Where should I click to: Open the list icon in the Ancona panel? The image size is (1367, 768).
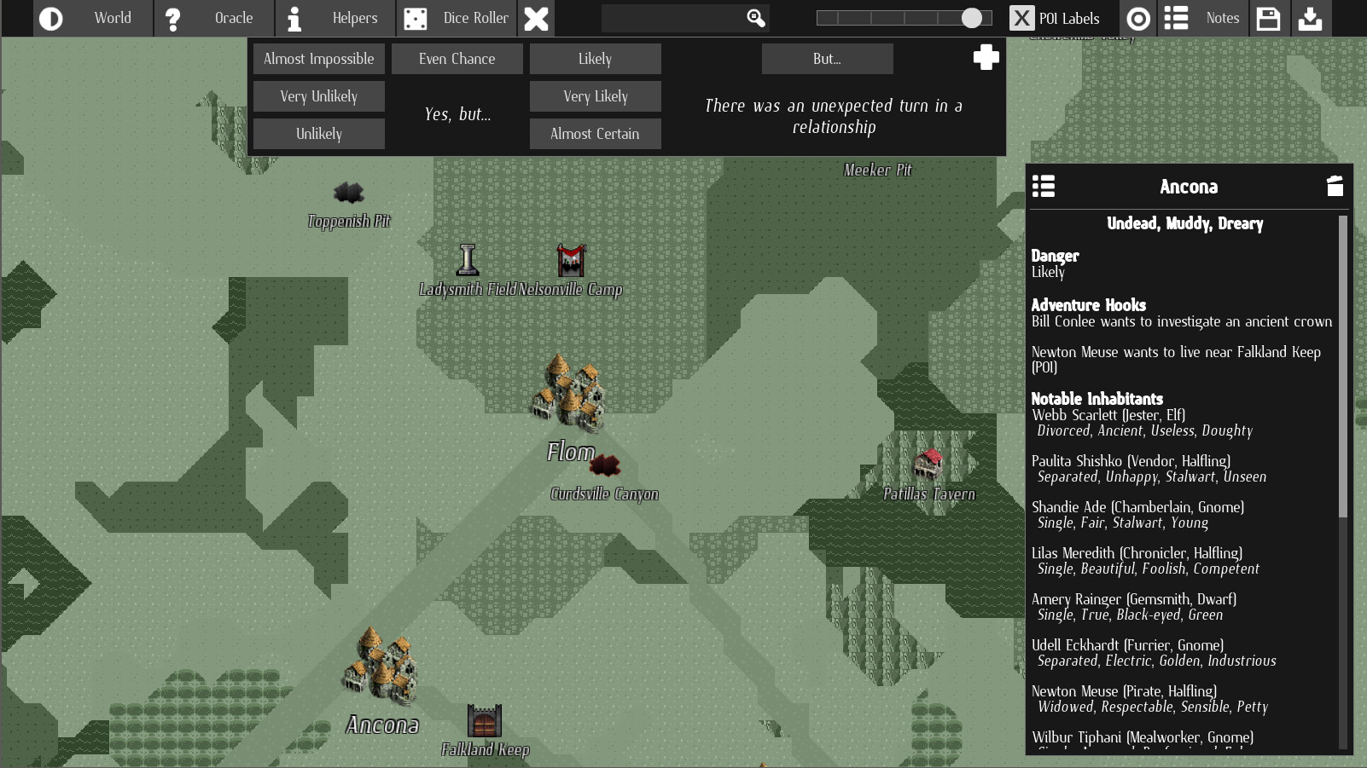1044,186
